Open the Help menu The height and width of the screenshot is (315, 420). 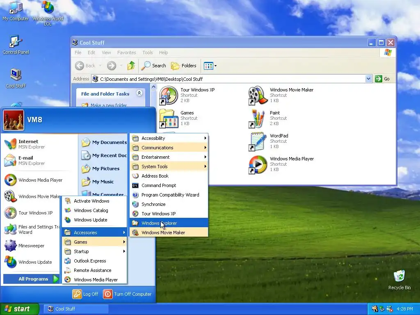163,52
